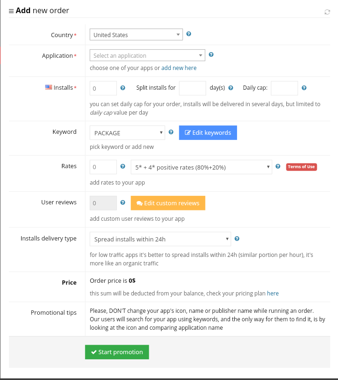Viewport: 338px width, 380px height.
Task: Click the Edit custom reviews button
Action: pos(168,203)
